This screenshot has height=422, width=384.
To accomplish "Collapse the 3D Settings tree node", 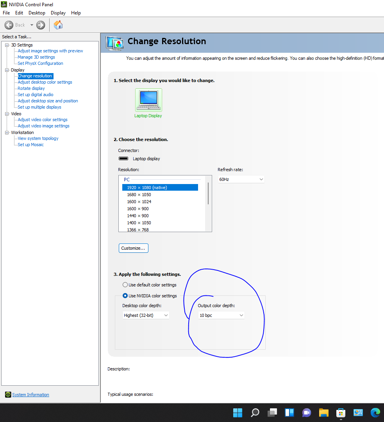I will tap(7, 45).
